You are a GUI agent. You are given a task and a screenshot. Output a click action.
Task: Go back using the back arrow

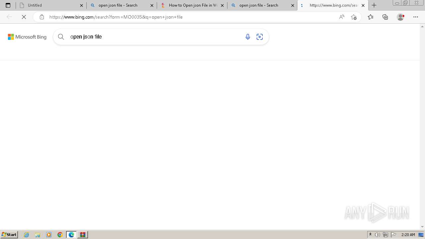click(x=9, y=17)
